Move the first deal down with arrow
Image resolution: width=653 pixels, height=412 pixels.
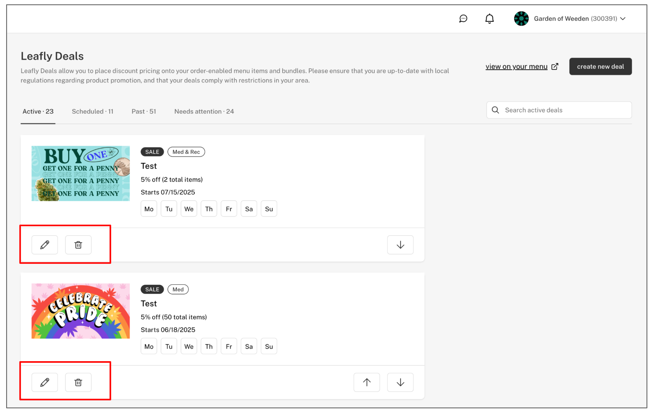(400, 245)
